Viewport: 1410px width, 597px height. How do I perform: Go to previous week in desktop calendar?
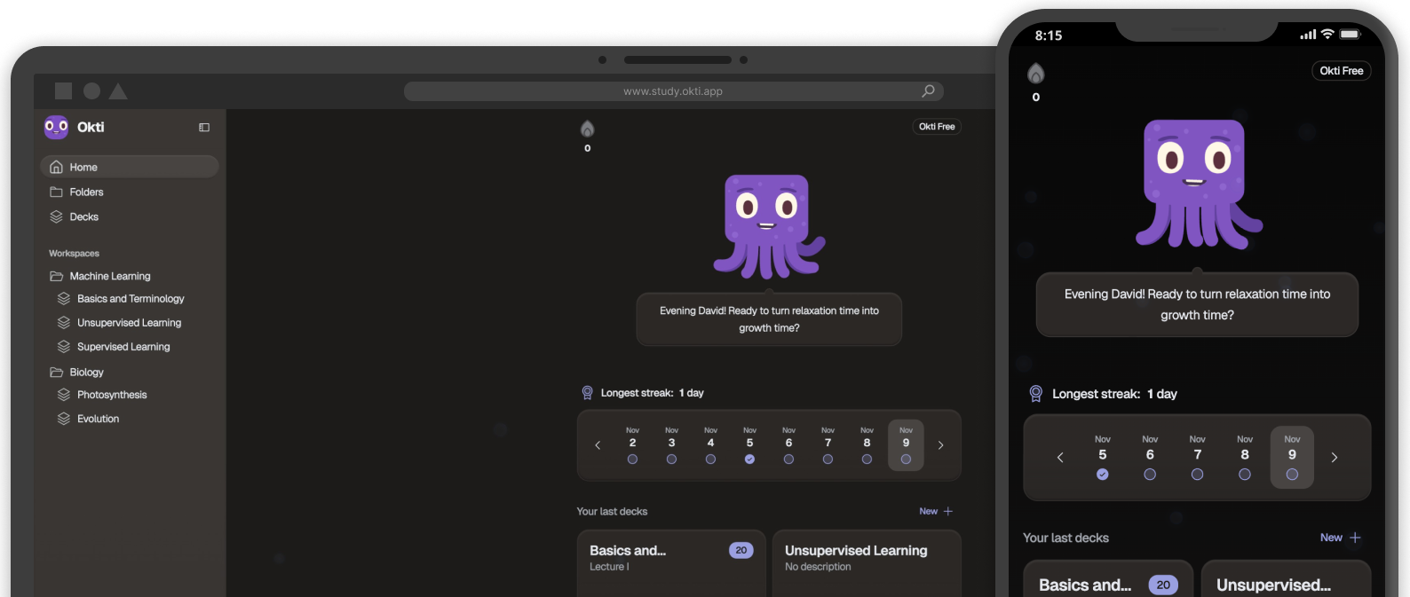[598, 445]
